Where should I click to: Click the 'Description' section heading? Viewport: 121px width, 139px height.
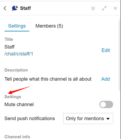tap(16, 70)
